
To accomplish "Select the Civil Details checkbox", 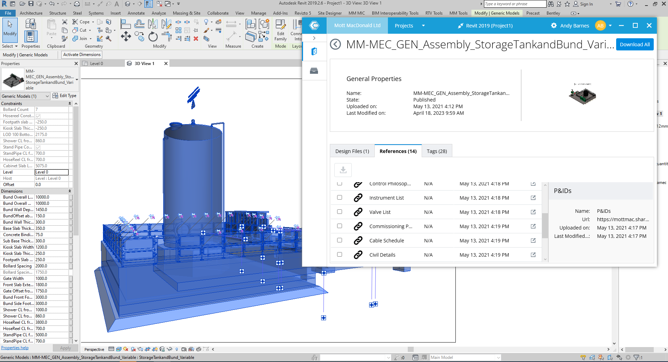I will pyautogui.click(x=340, y=255).
